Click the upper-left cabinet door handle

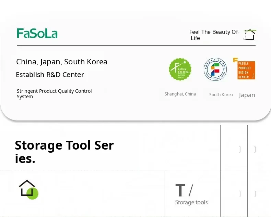[239, 149]
